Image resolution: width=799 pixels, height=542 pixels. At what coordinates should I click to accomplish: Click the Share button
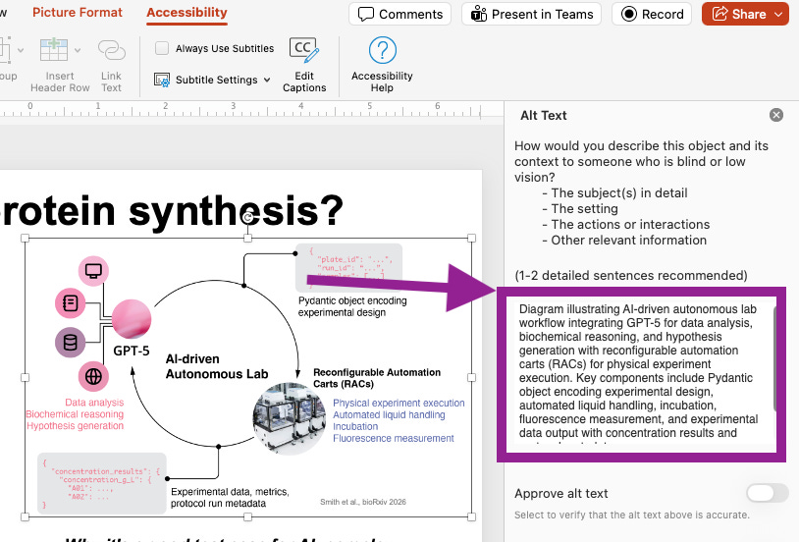pos(738,14)
